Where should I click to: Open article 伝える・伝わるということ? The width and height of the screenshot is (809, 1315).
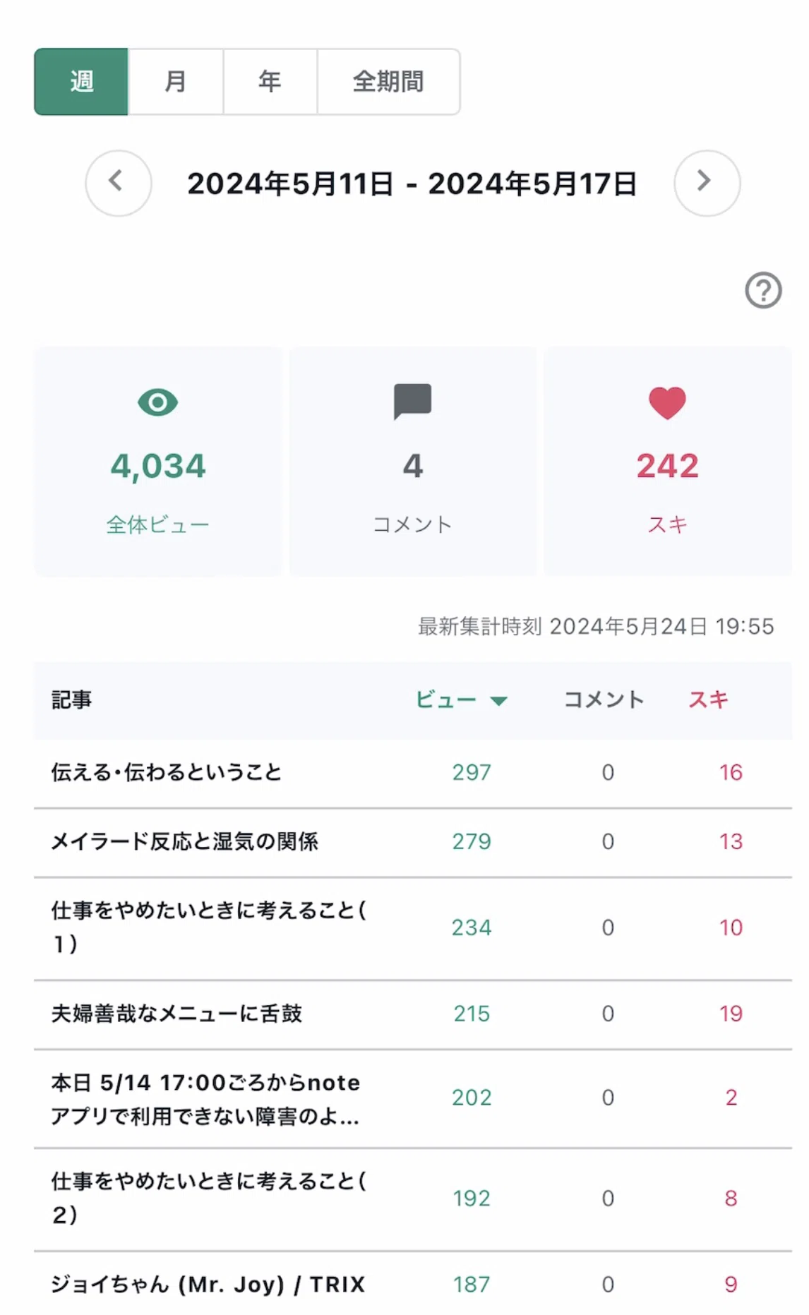click(167, 772)
